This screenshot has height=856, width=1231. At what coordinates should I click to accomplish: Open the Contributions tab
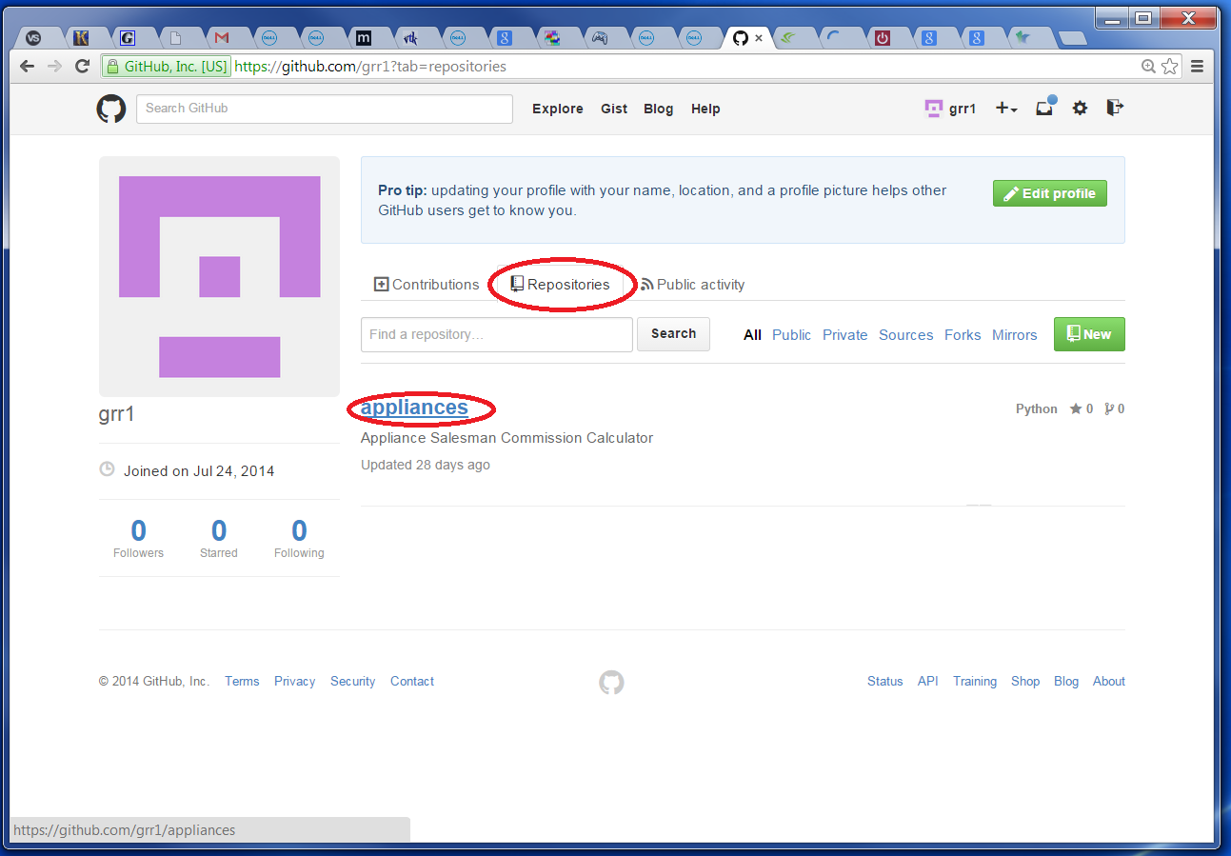(x=427, y=285)
